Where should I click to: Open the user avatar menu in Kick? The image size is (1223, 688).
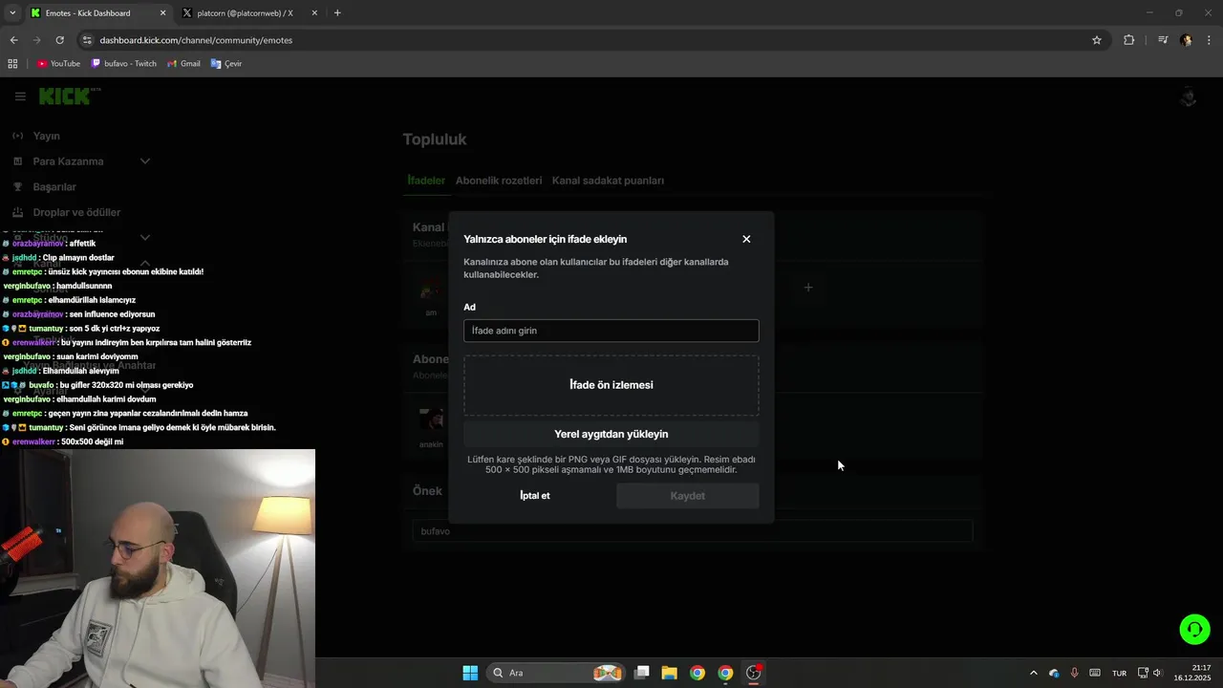tap(1189, 97)
